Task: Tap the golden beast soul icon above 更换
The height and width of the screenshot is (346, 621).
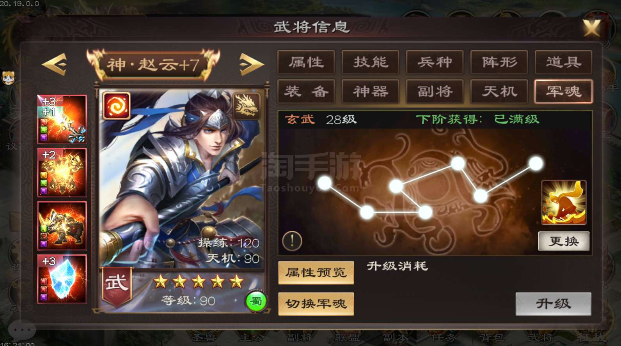Action: pos(564,203)
